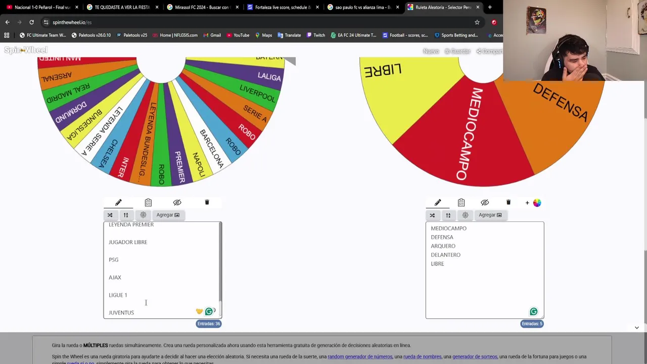Open the browser apps grid icon
647x364 pixels.
point(7,35)
